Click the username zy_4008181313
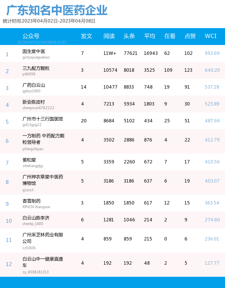This screenshot has height=288, width=225. 34,272
